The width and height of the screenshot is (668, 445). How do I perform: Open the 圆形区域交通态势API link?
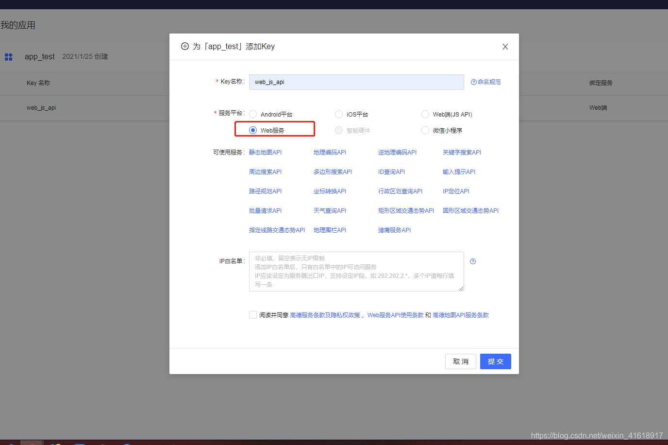pos(470,211)
